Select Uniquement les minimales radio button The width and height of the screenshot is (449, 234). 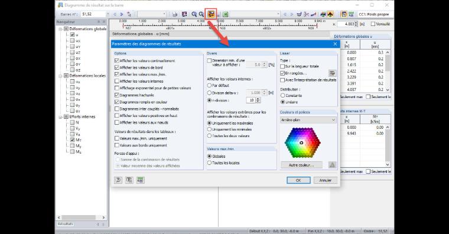point(209,129)
